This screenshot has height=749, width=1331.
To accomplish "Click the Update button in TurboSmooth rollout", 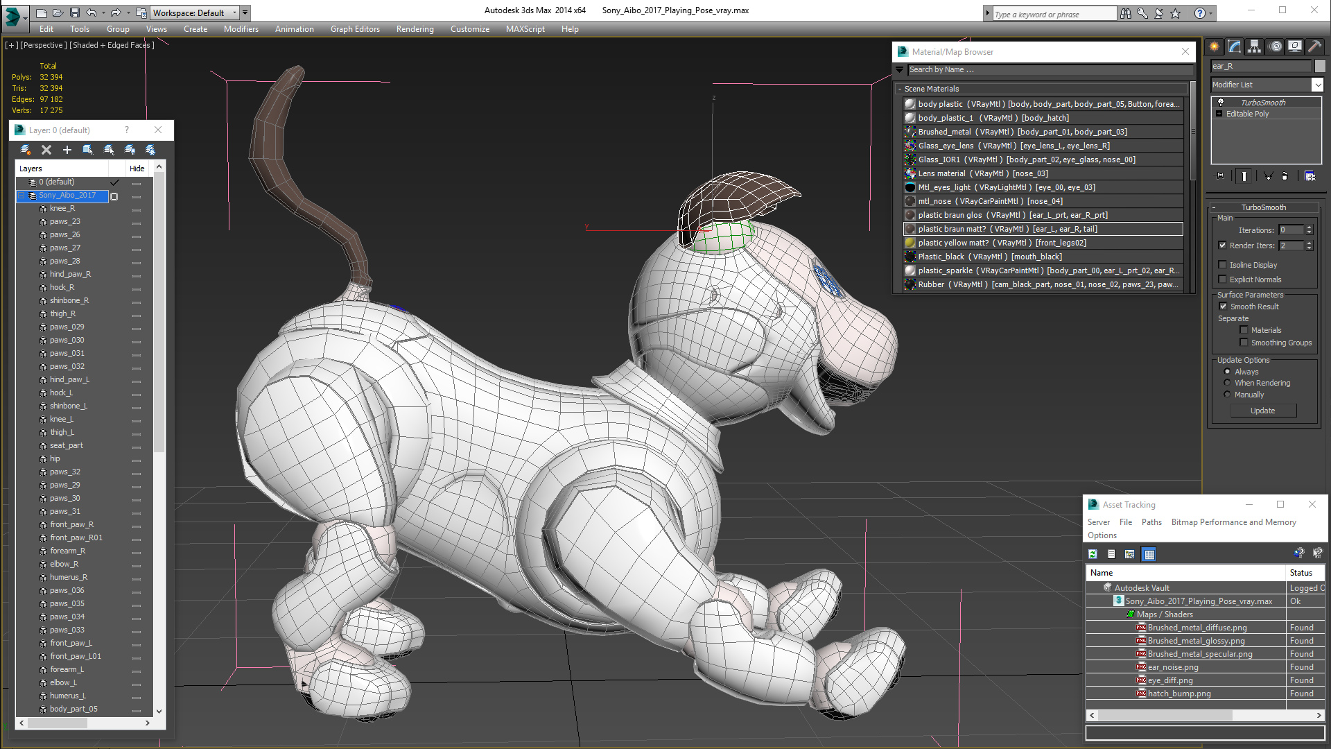I will [x=1263, y=411].
